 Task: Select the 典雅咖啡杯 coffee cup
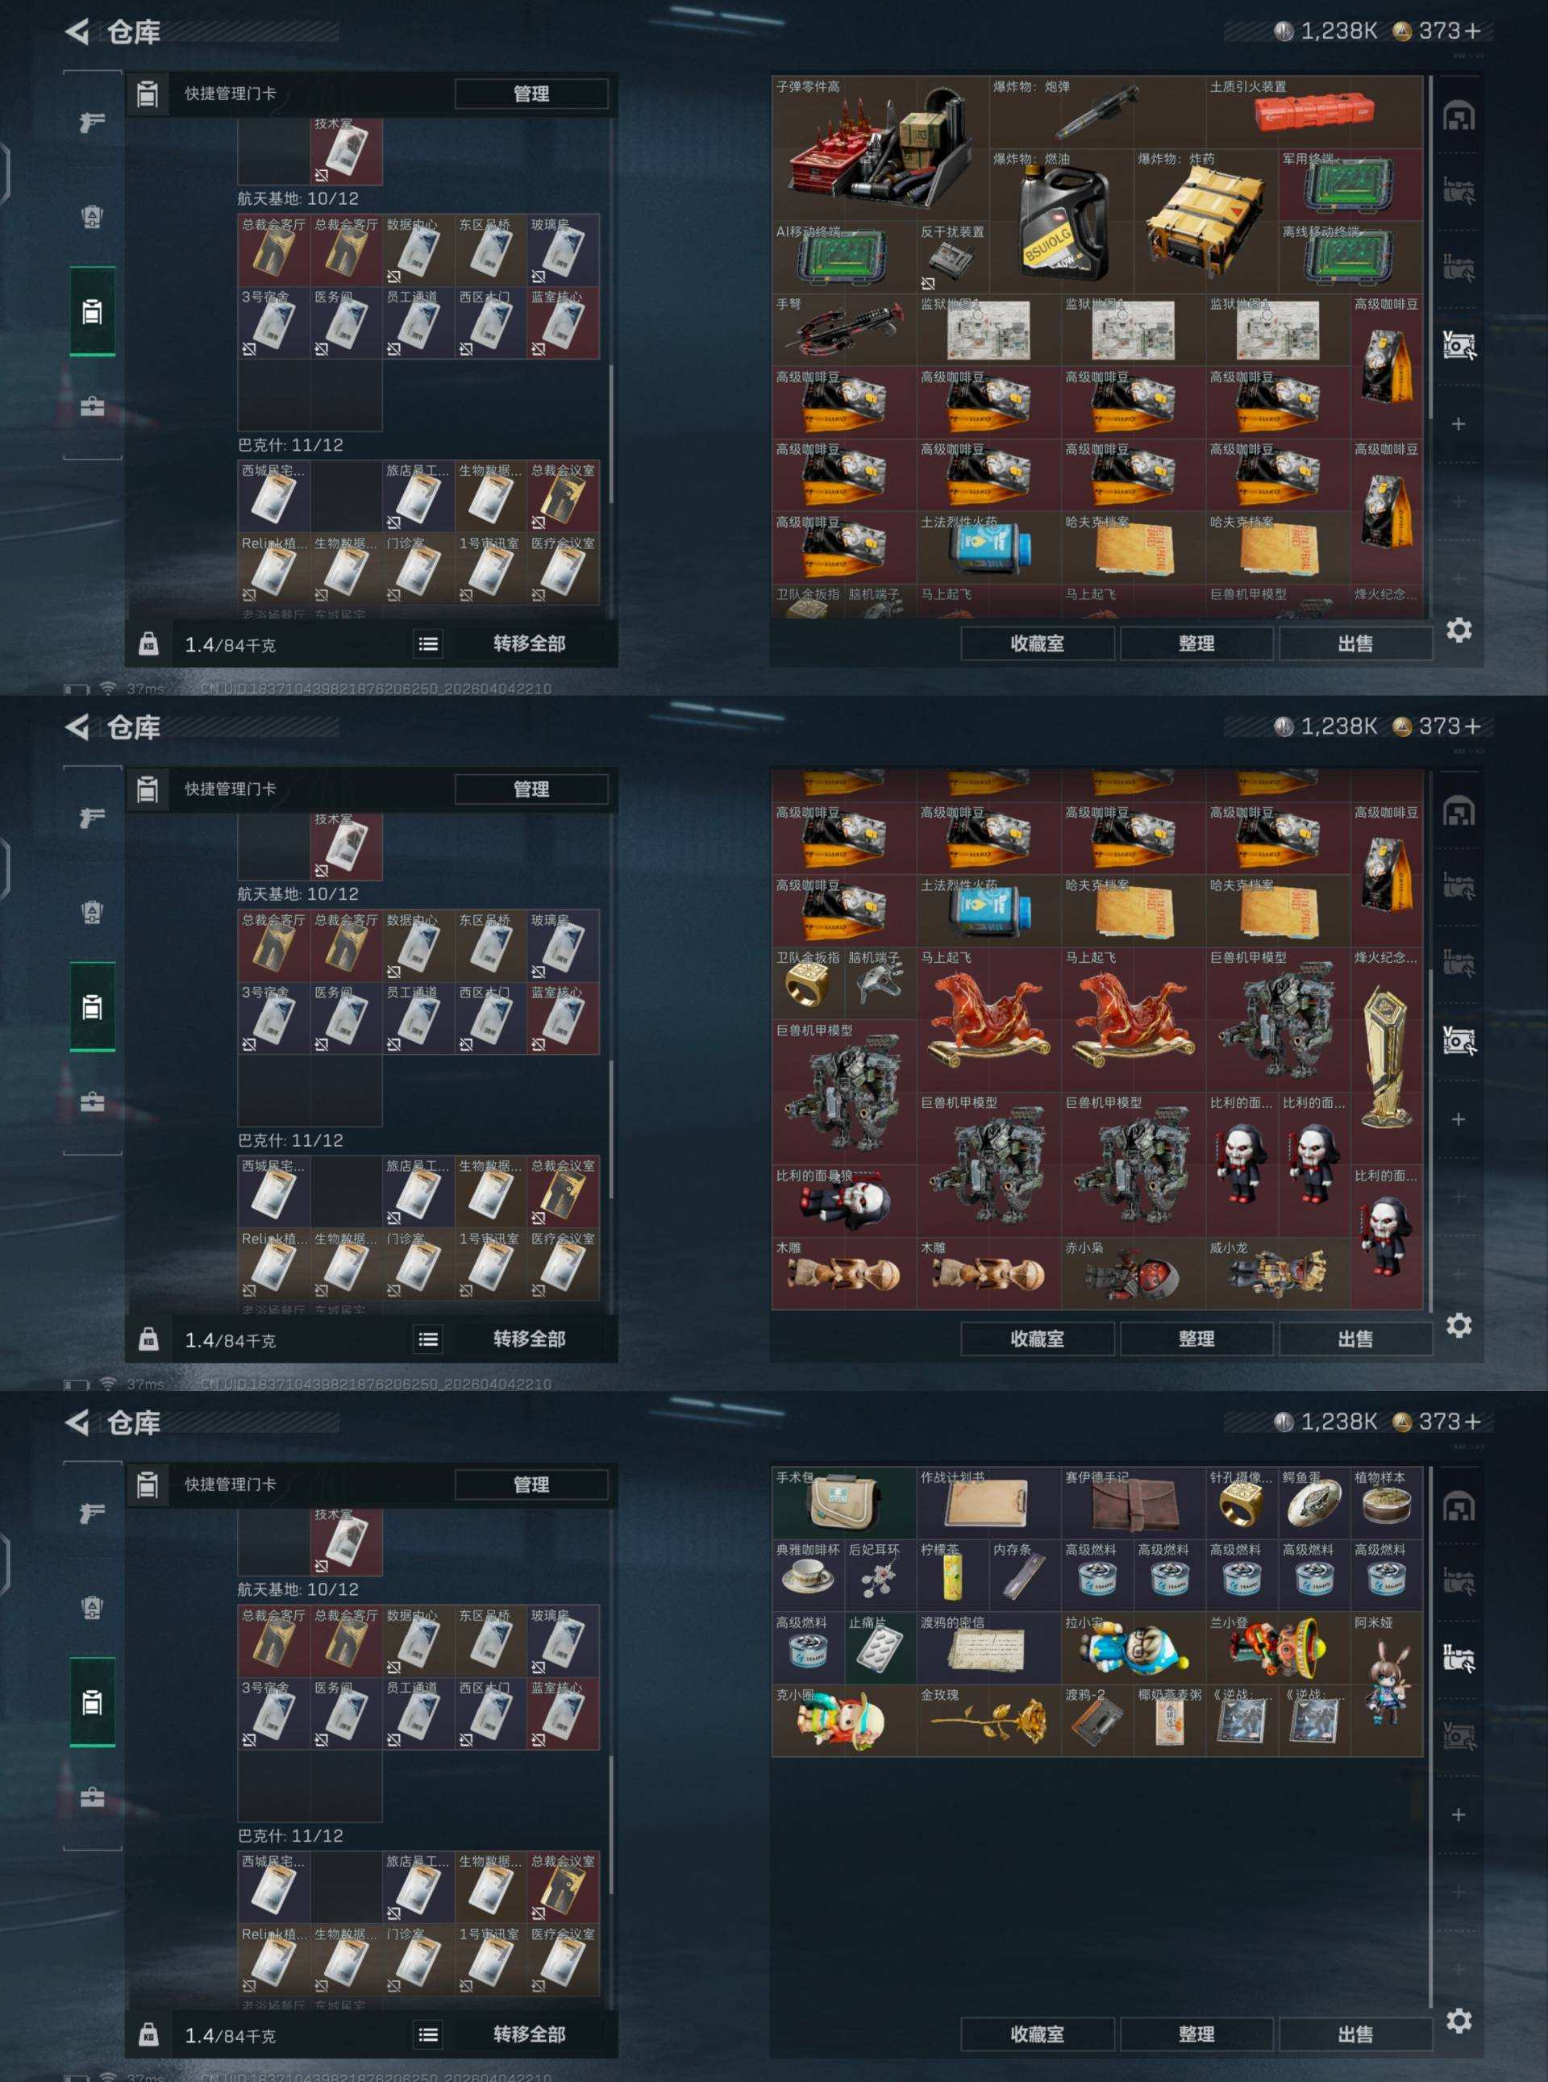coord(808,1575)
